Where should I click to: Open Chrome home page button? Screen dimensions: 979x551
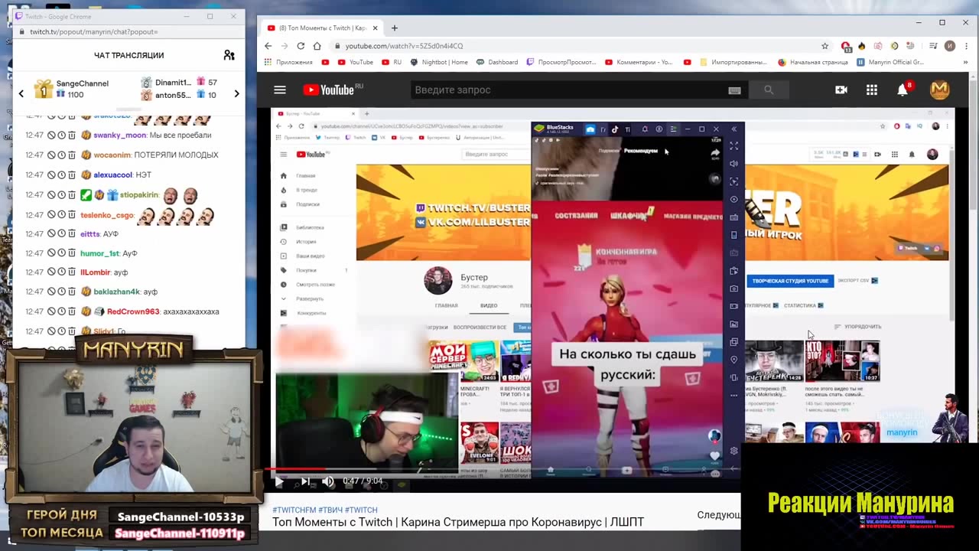(318, 46)
